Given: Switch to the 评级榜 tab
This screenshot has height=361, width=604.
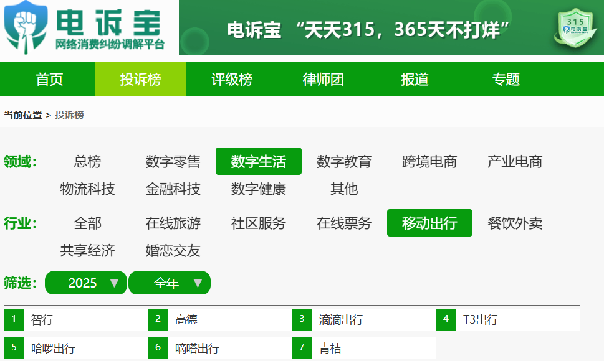Looking at the screenshot, I should tap(232, 78).
